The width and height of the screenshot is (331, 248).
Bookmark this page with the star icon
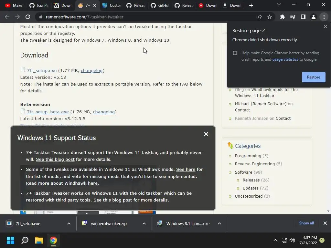pos(270,17)
